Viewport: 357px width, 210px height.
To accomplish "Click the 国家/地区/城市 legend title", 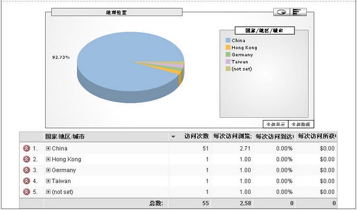I will click(x=264, y=31).
